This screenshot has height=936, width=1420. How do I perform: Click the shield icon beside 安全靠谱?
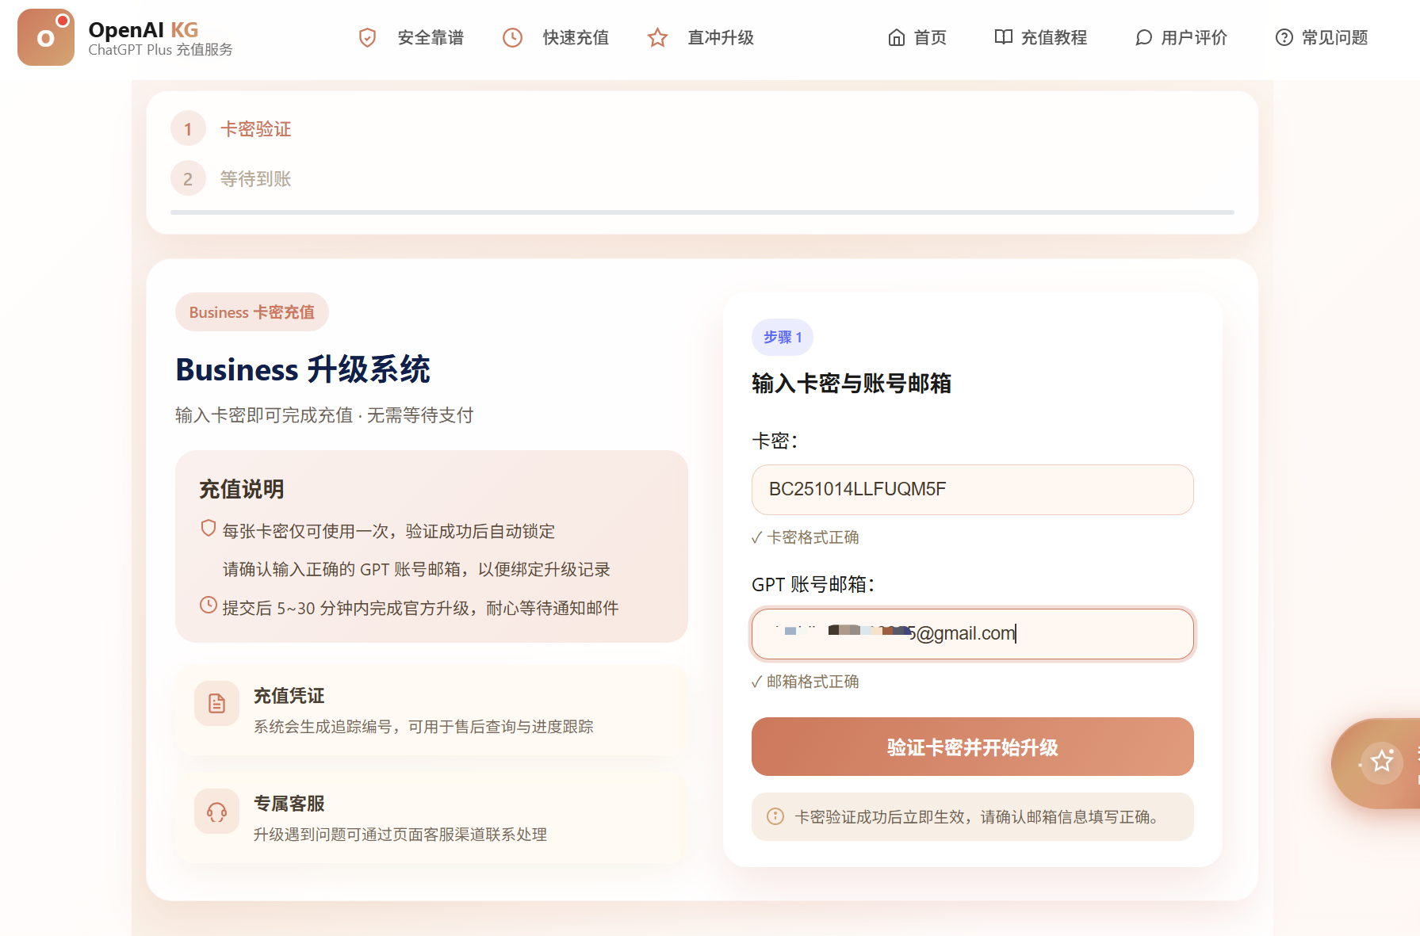pos(367,37)
